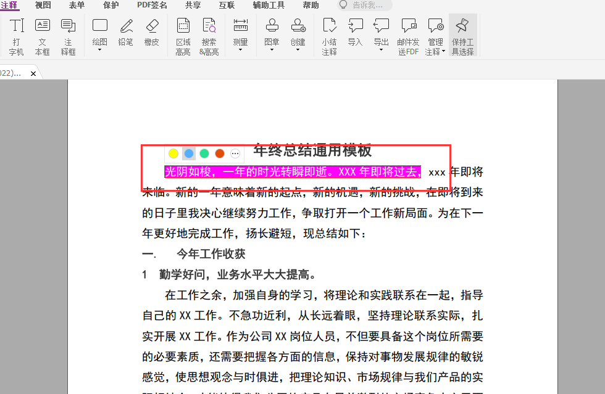Click the Create stamp (创建) icon

click(298, 25)
